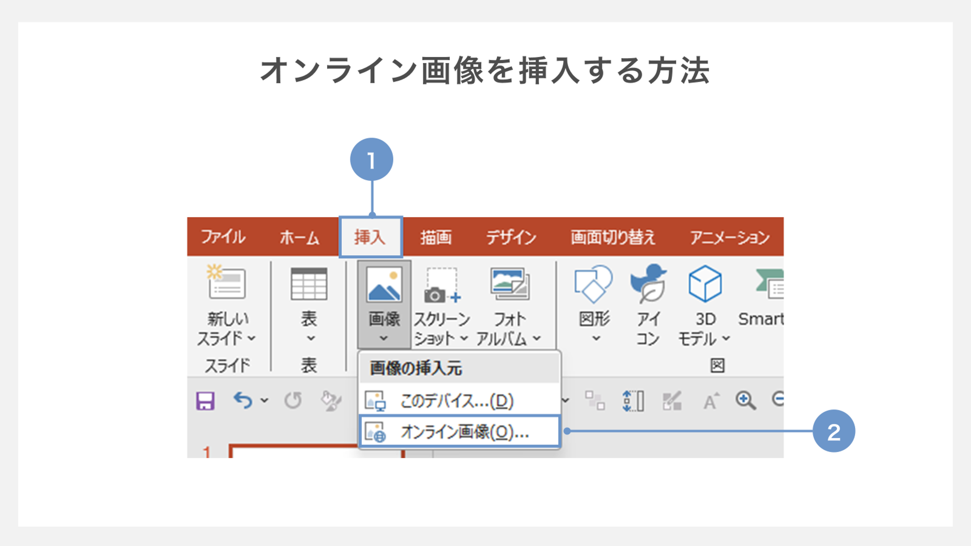The width and height of the screenshot is (971, 546).
Task: Click the Shapes (図形) icon
Action: coord(593,284)
